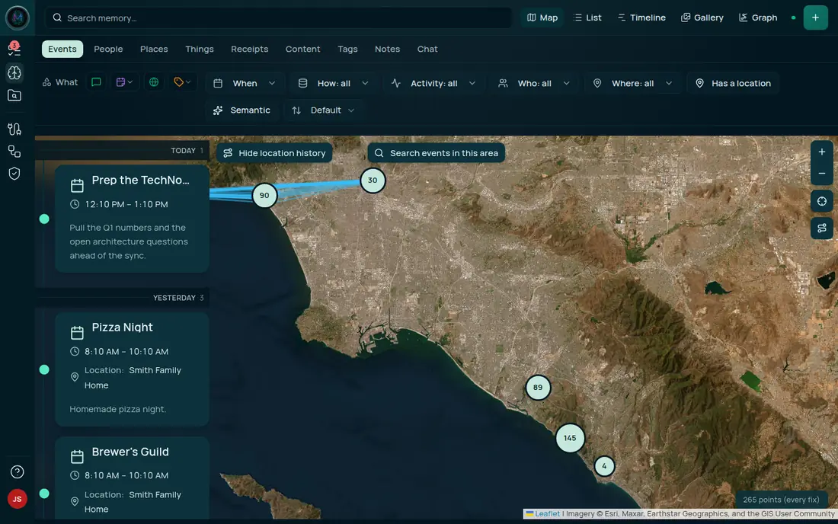
Task: Select the Events tab
Action: [x=62, y=49]
